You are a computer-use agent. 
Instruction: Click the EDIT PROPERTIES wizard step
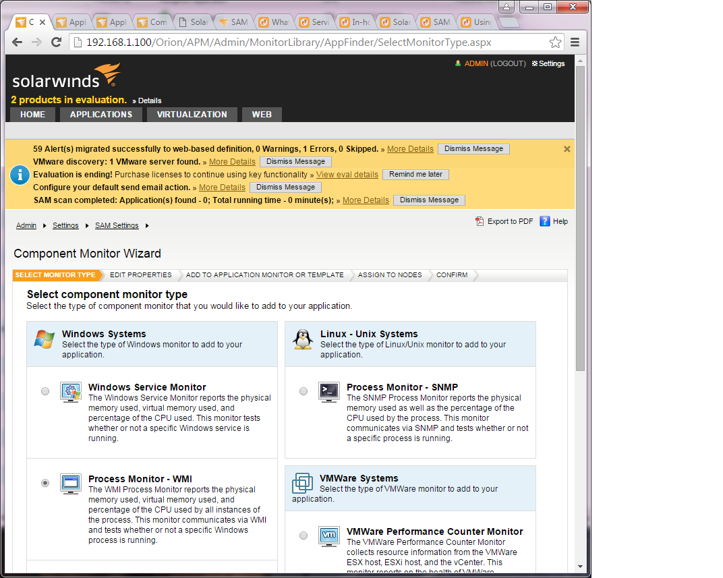pyautogui.click(x=141, y=275)
